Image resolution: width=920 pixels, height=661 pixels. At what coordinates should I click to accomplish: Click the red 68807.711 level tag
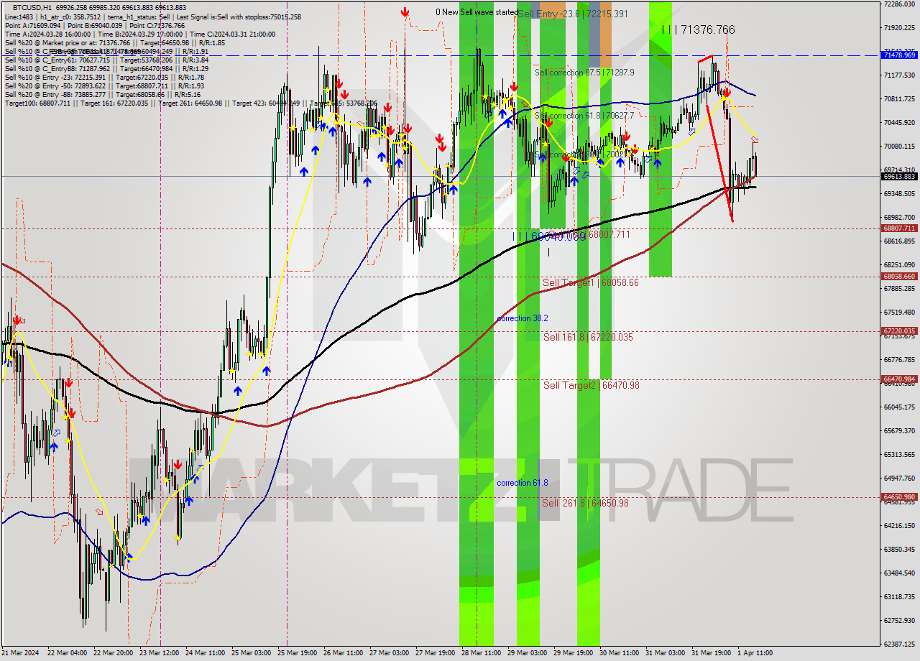coord(899,228)
